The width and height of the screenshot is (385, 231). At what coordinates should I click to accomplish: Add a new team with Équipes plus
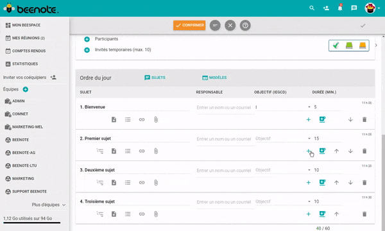pos(26,89)
